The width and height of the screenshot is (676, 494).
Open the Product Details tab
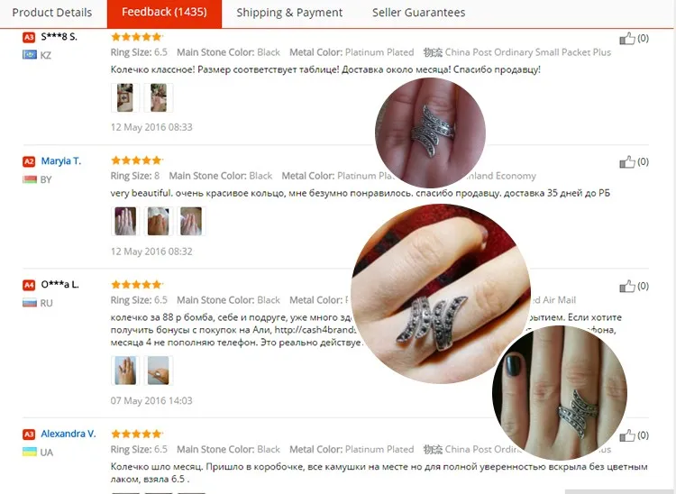[x=52, y=13]
